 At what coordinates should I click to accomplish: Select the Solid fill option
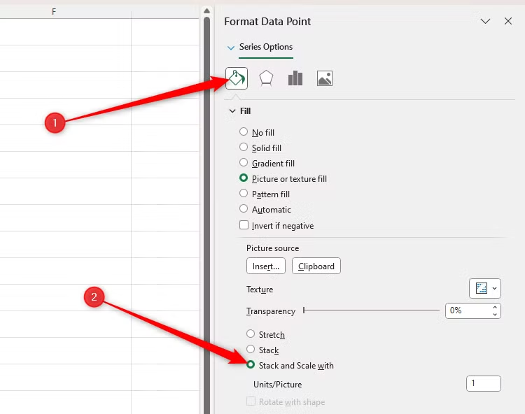[x=244, y=147]
